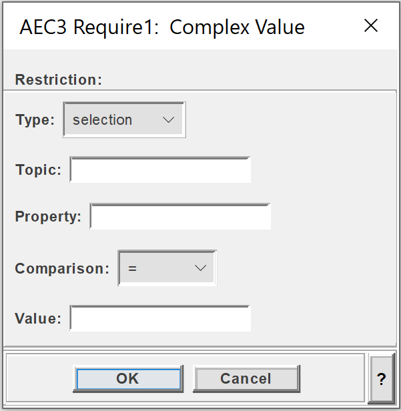Image resolution: width=401 pixels, height=411 pixels.
Task: Focus the Topic text field
Action: tap(160, 169)
